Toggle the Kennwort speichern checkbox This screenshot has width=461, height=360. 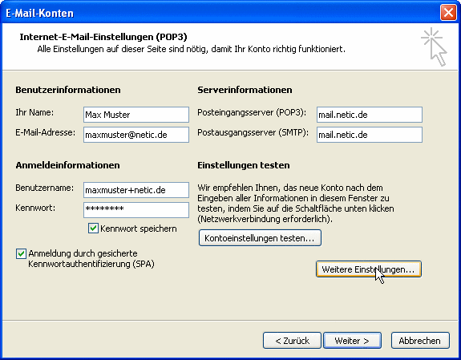coord(93,229)
